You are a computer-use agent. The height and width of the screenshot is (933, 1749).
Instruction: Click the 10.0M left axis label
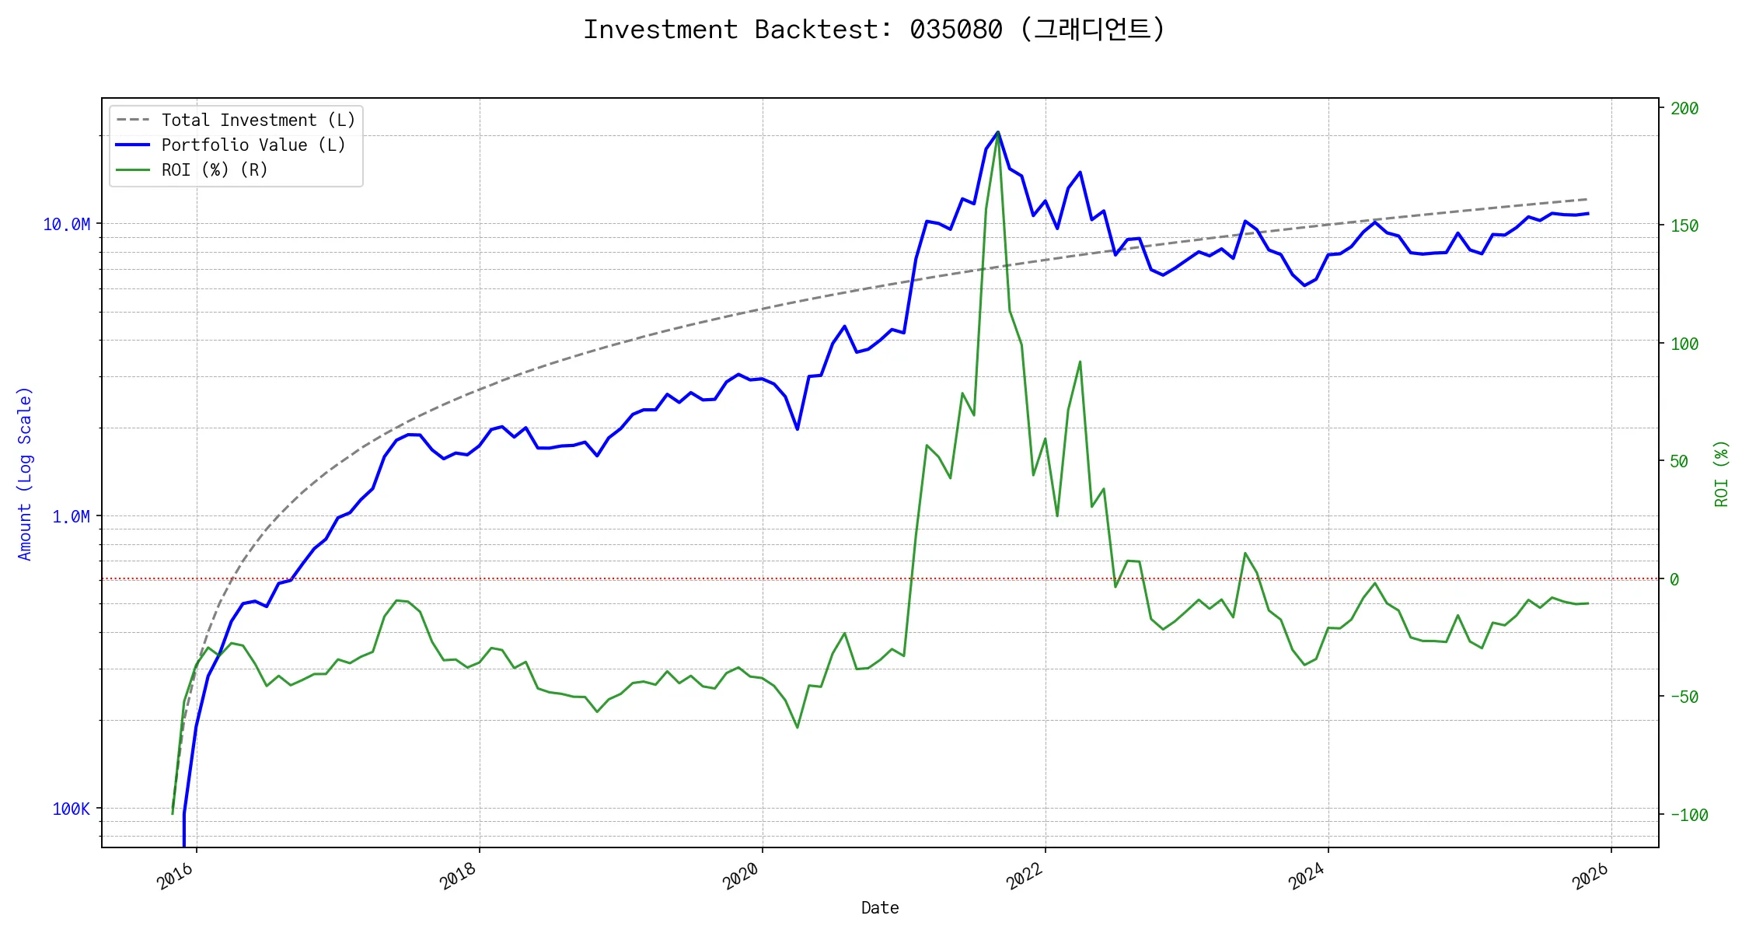coord(66,225)
